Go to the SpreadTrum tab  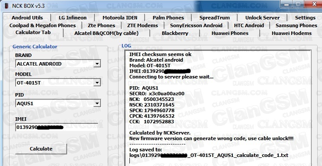[x=214, y=18]
